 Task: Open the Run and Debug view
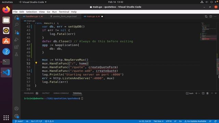pos(16,40)
